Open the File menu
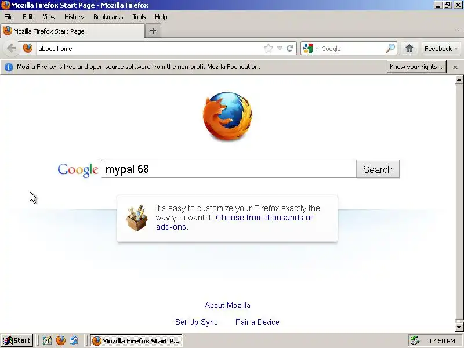 click(9, 17)
